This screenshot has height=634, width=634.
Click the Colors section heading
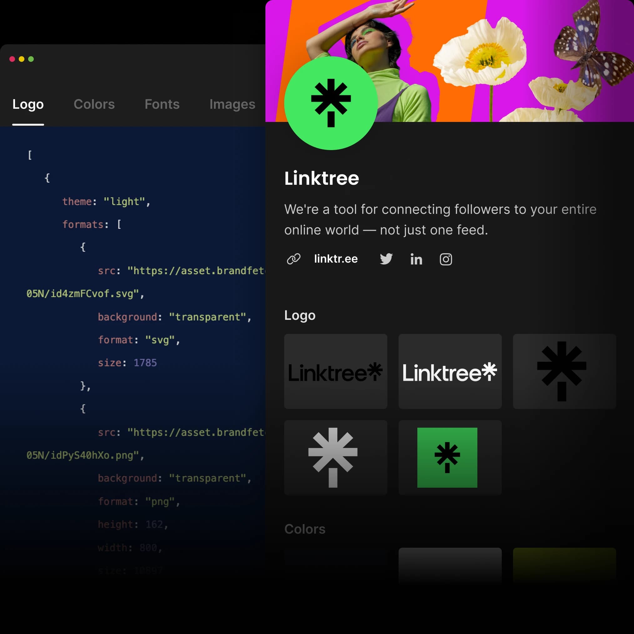pos(305,529)
